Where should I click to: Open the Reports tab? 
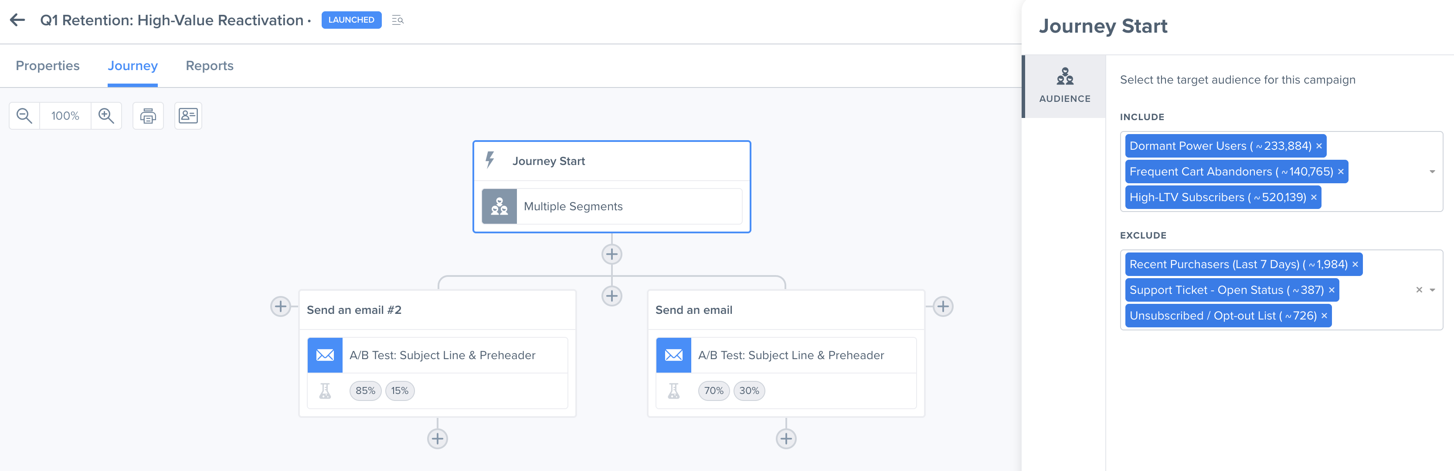(x=209, y=66)
